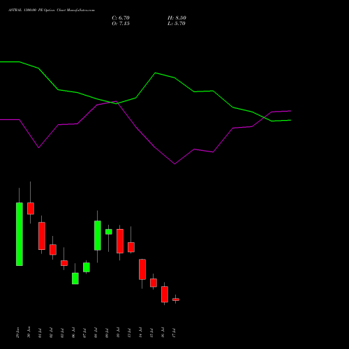Viewport: 349px width, 349px height.
Task: Click the tiny red candle for 17 Jul
Action: pos(176,299)
